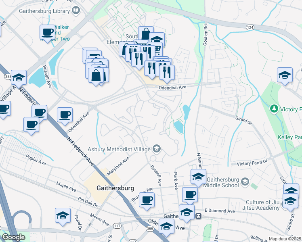Click the route 117 highway shield
This screenshot has height=242, width=302.
coord(117,225)
